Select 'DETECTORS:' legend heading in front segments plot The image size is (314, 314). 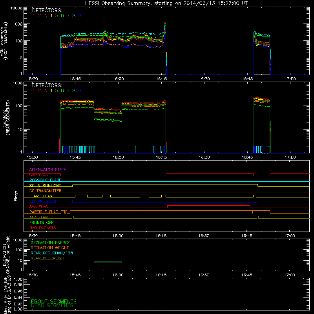(x=47, y=10)
